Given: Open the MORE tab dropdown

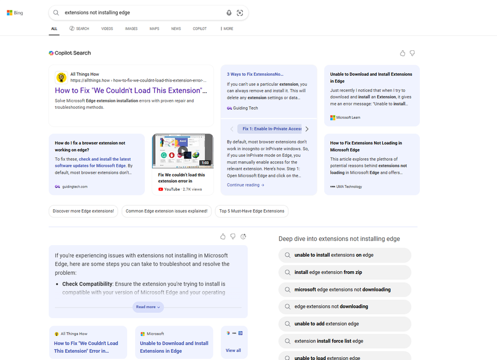Looking at the screenshot, I should [226, 29].
